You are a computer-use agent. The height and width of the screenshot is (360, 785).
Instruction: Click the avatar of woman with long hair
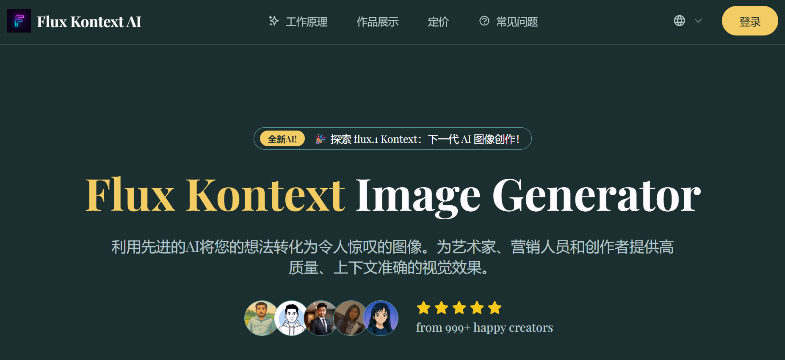coord(351,318)
